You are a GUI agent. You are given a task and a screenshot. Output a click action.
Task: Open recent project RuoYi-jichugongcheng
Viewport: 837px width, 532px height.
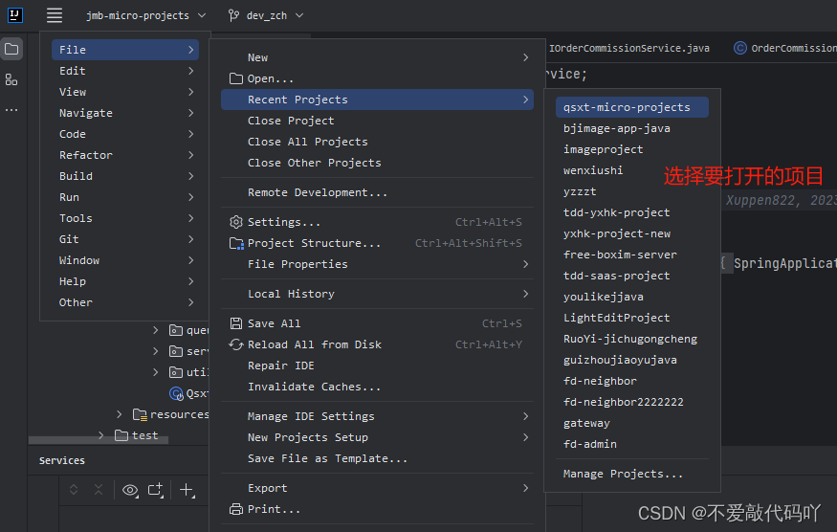point(632,339)
